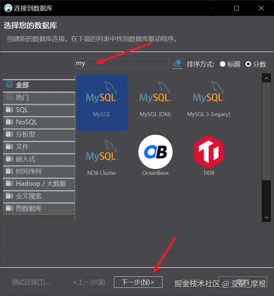Sort drivers by 分数 radio option

click(x=256, y=64)
